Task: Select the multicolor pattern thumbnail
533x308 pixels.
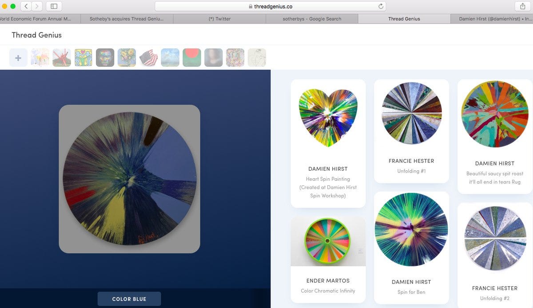Action: pyautogui.click(x=235, y=58)
